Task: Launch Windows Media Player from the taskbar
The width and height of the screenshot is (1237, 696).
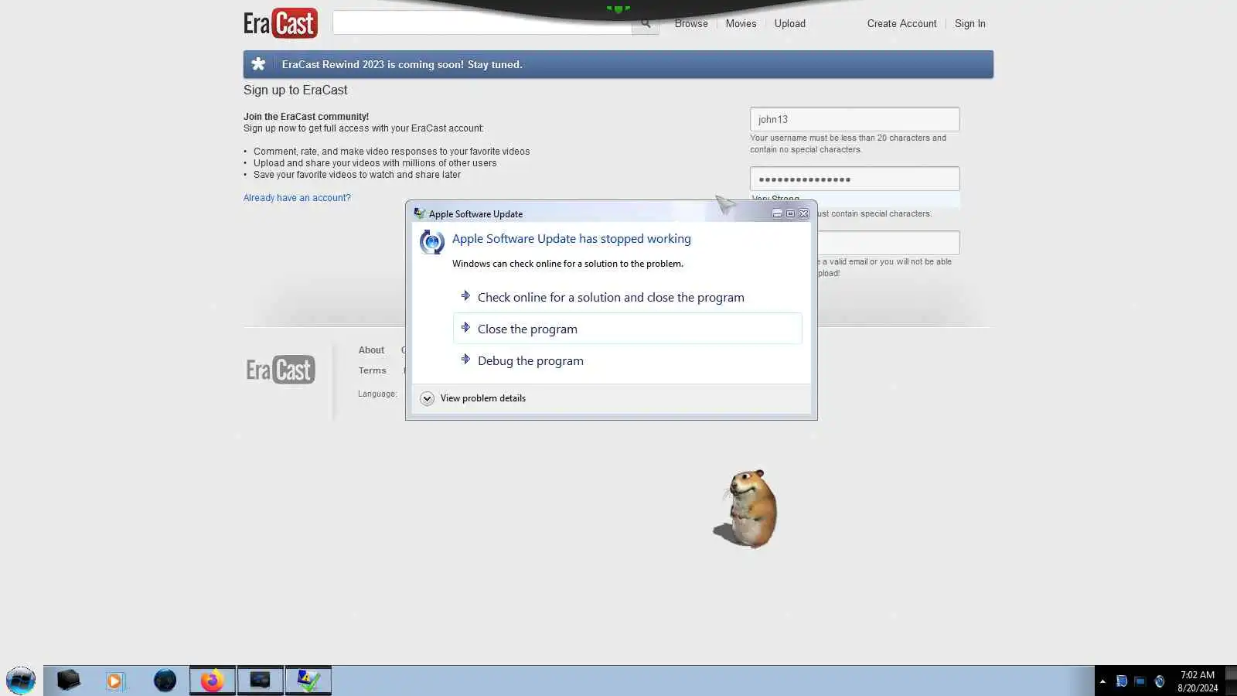Action: point(115,681)
